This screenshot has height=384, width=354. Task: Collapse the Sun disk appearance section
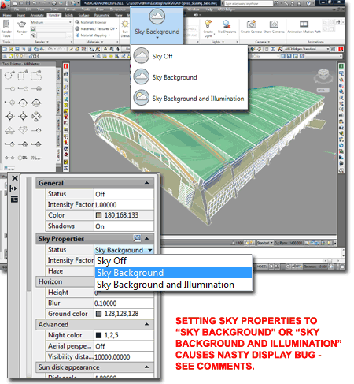tap(146, 367)
